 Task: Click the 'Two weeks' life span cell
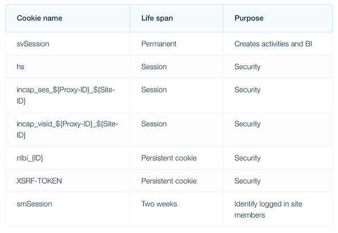[x=159, y=204]
